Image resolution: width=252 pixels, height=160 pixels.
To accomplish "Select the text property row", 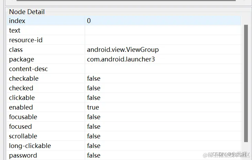I will click(x=124, y=30).
